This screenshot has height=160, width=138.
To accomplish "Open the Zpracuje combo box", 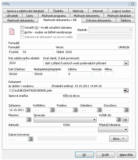I will [65, 120].
